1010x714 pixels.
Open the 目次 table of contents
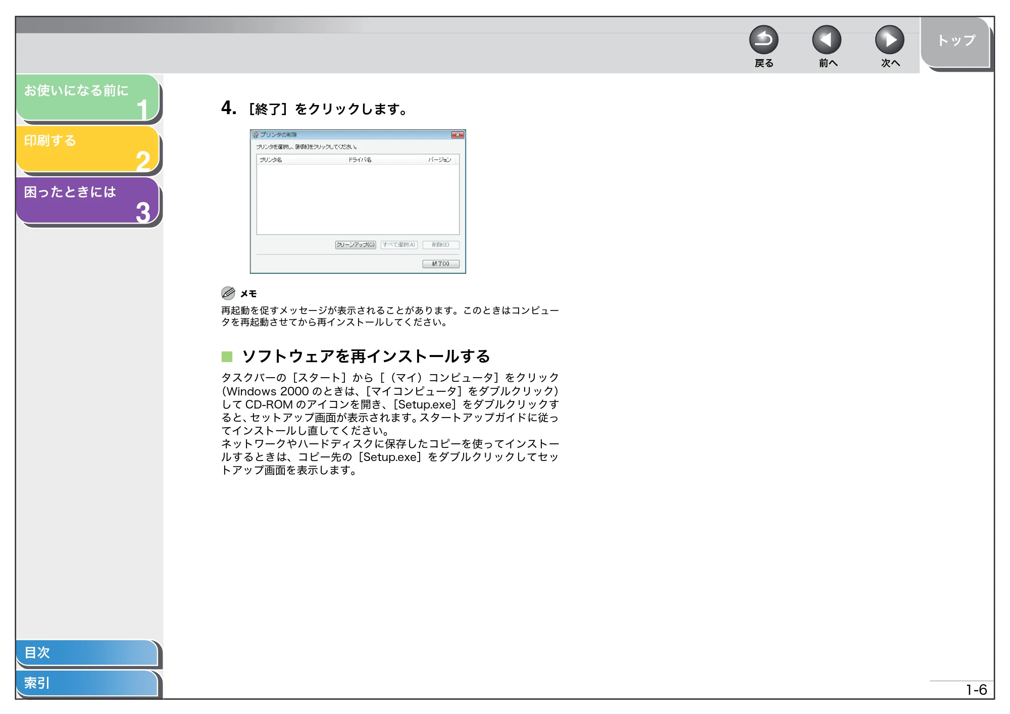tap(87, 652)
